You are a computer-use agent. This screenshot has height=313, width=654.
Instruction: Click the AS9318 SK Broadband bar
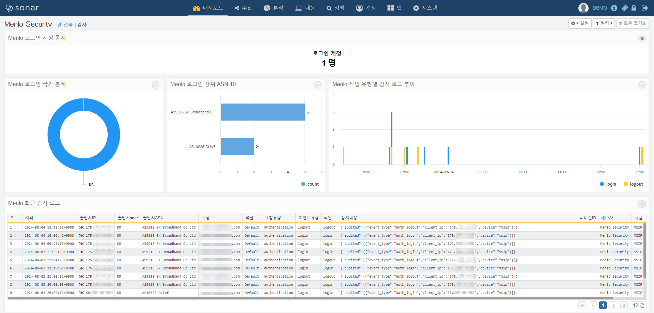pyautogui.click(x=263, y=112)
